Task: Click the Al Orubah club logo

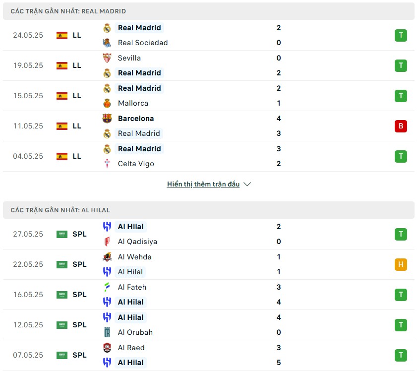Action: coord(107,332)
